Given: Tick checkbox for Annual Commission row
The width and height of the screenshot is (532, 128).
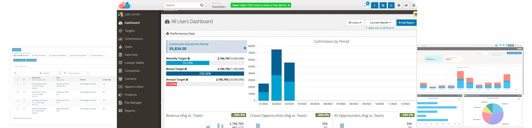Looking at the screenshot, I should coord(18,92).
